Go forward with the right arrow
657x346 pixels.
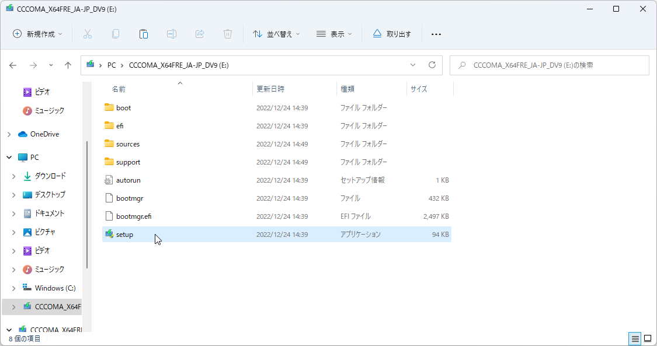pos(33,65)
